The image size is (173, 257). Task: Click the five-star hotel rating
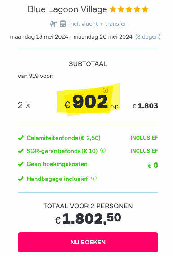129,9
